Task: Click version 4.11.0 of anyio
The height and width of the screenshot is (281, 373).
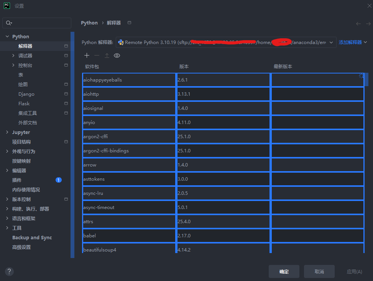Action: (x=184, y=123)
